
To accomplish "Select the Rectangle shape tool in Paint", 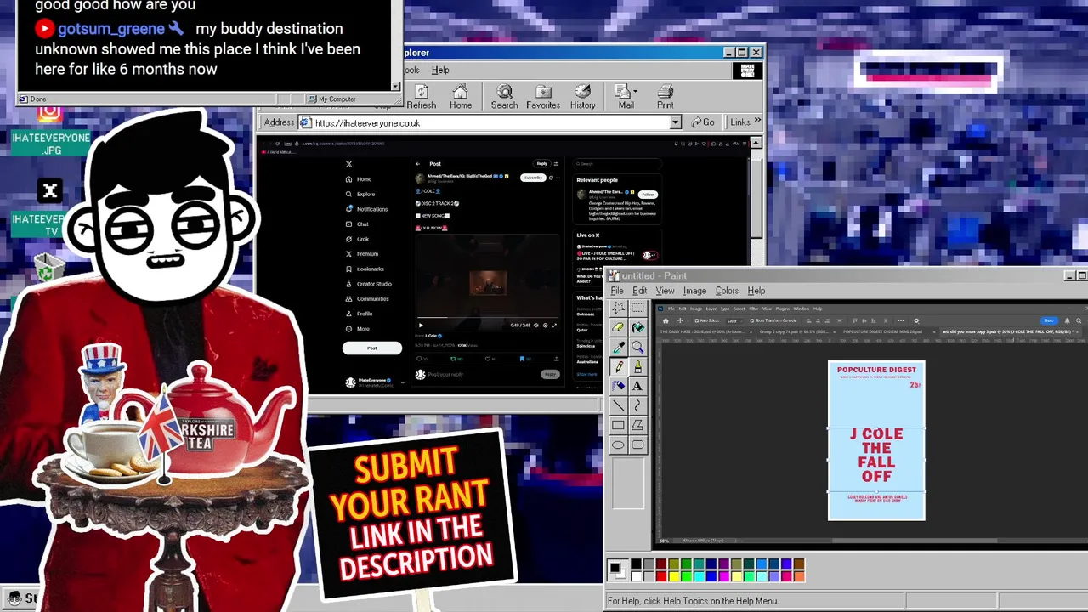I will tap(619, 425).
